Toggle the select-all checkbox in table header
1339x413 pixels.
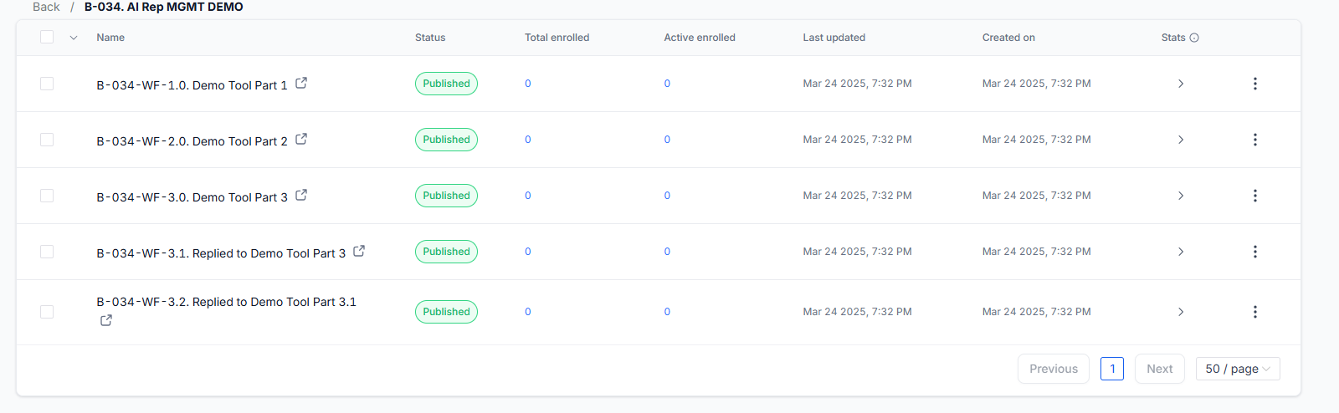(47, 37)
